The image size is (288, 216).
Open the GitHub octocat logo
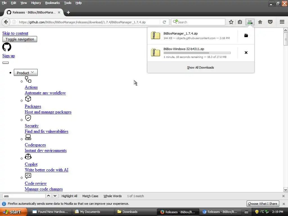(x=7, y=47)
